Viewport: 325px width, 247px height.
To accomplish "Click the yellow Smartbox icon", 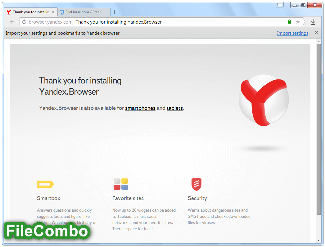I will click(x=45, y=184).
